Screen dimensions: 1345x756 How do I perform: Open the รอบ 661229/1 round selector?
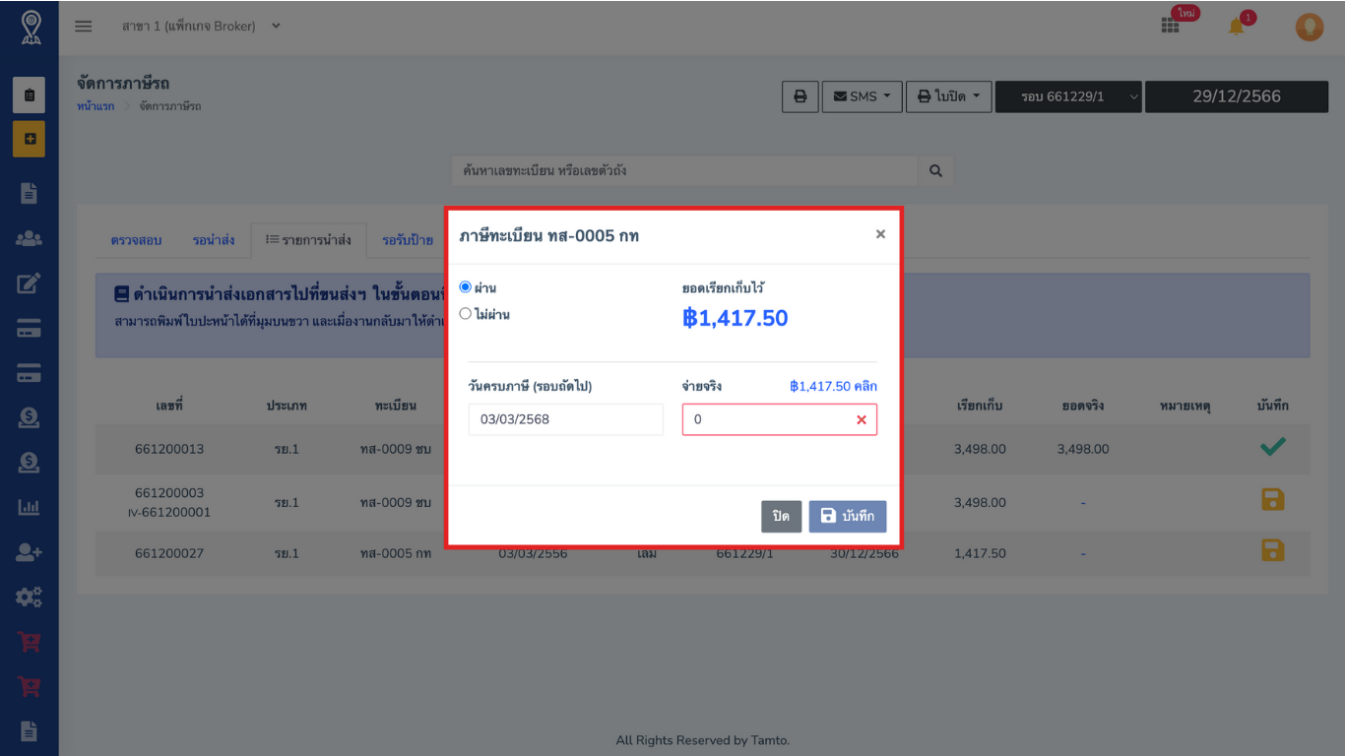coord(1068,96)
